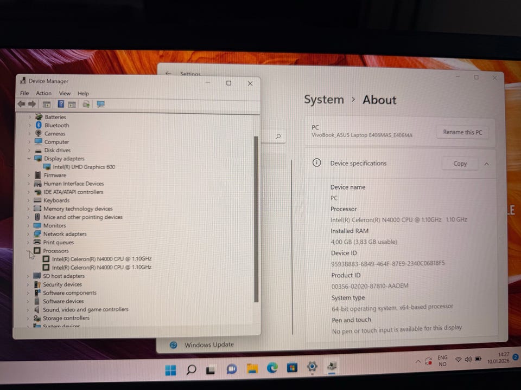521x390 pixels.
Task: Expand the Security devices category
Action: (x=28, y=284)
